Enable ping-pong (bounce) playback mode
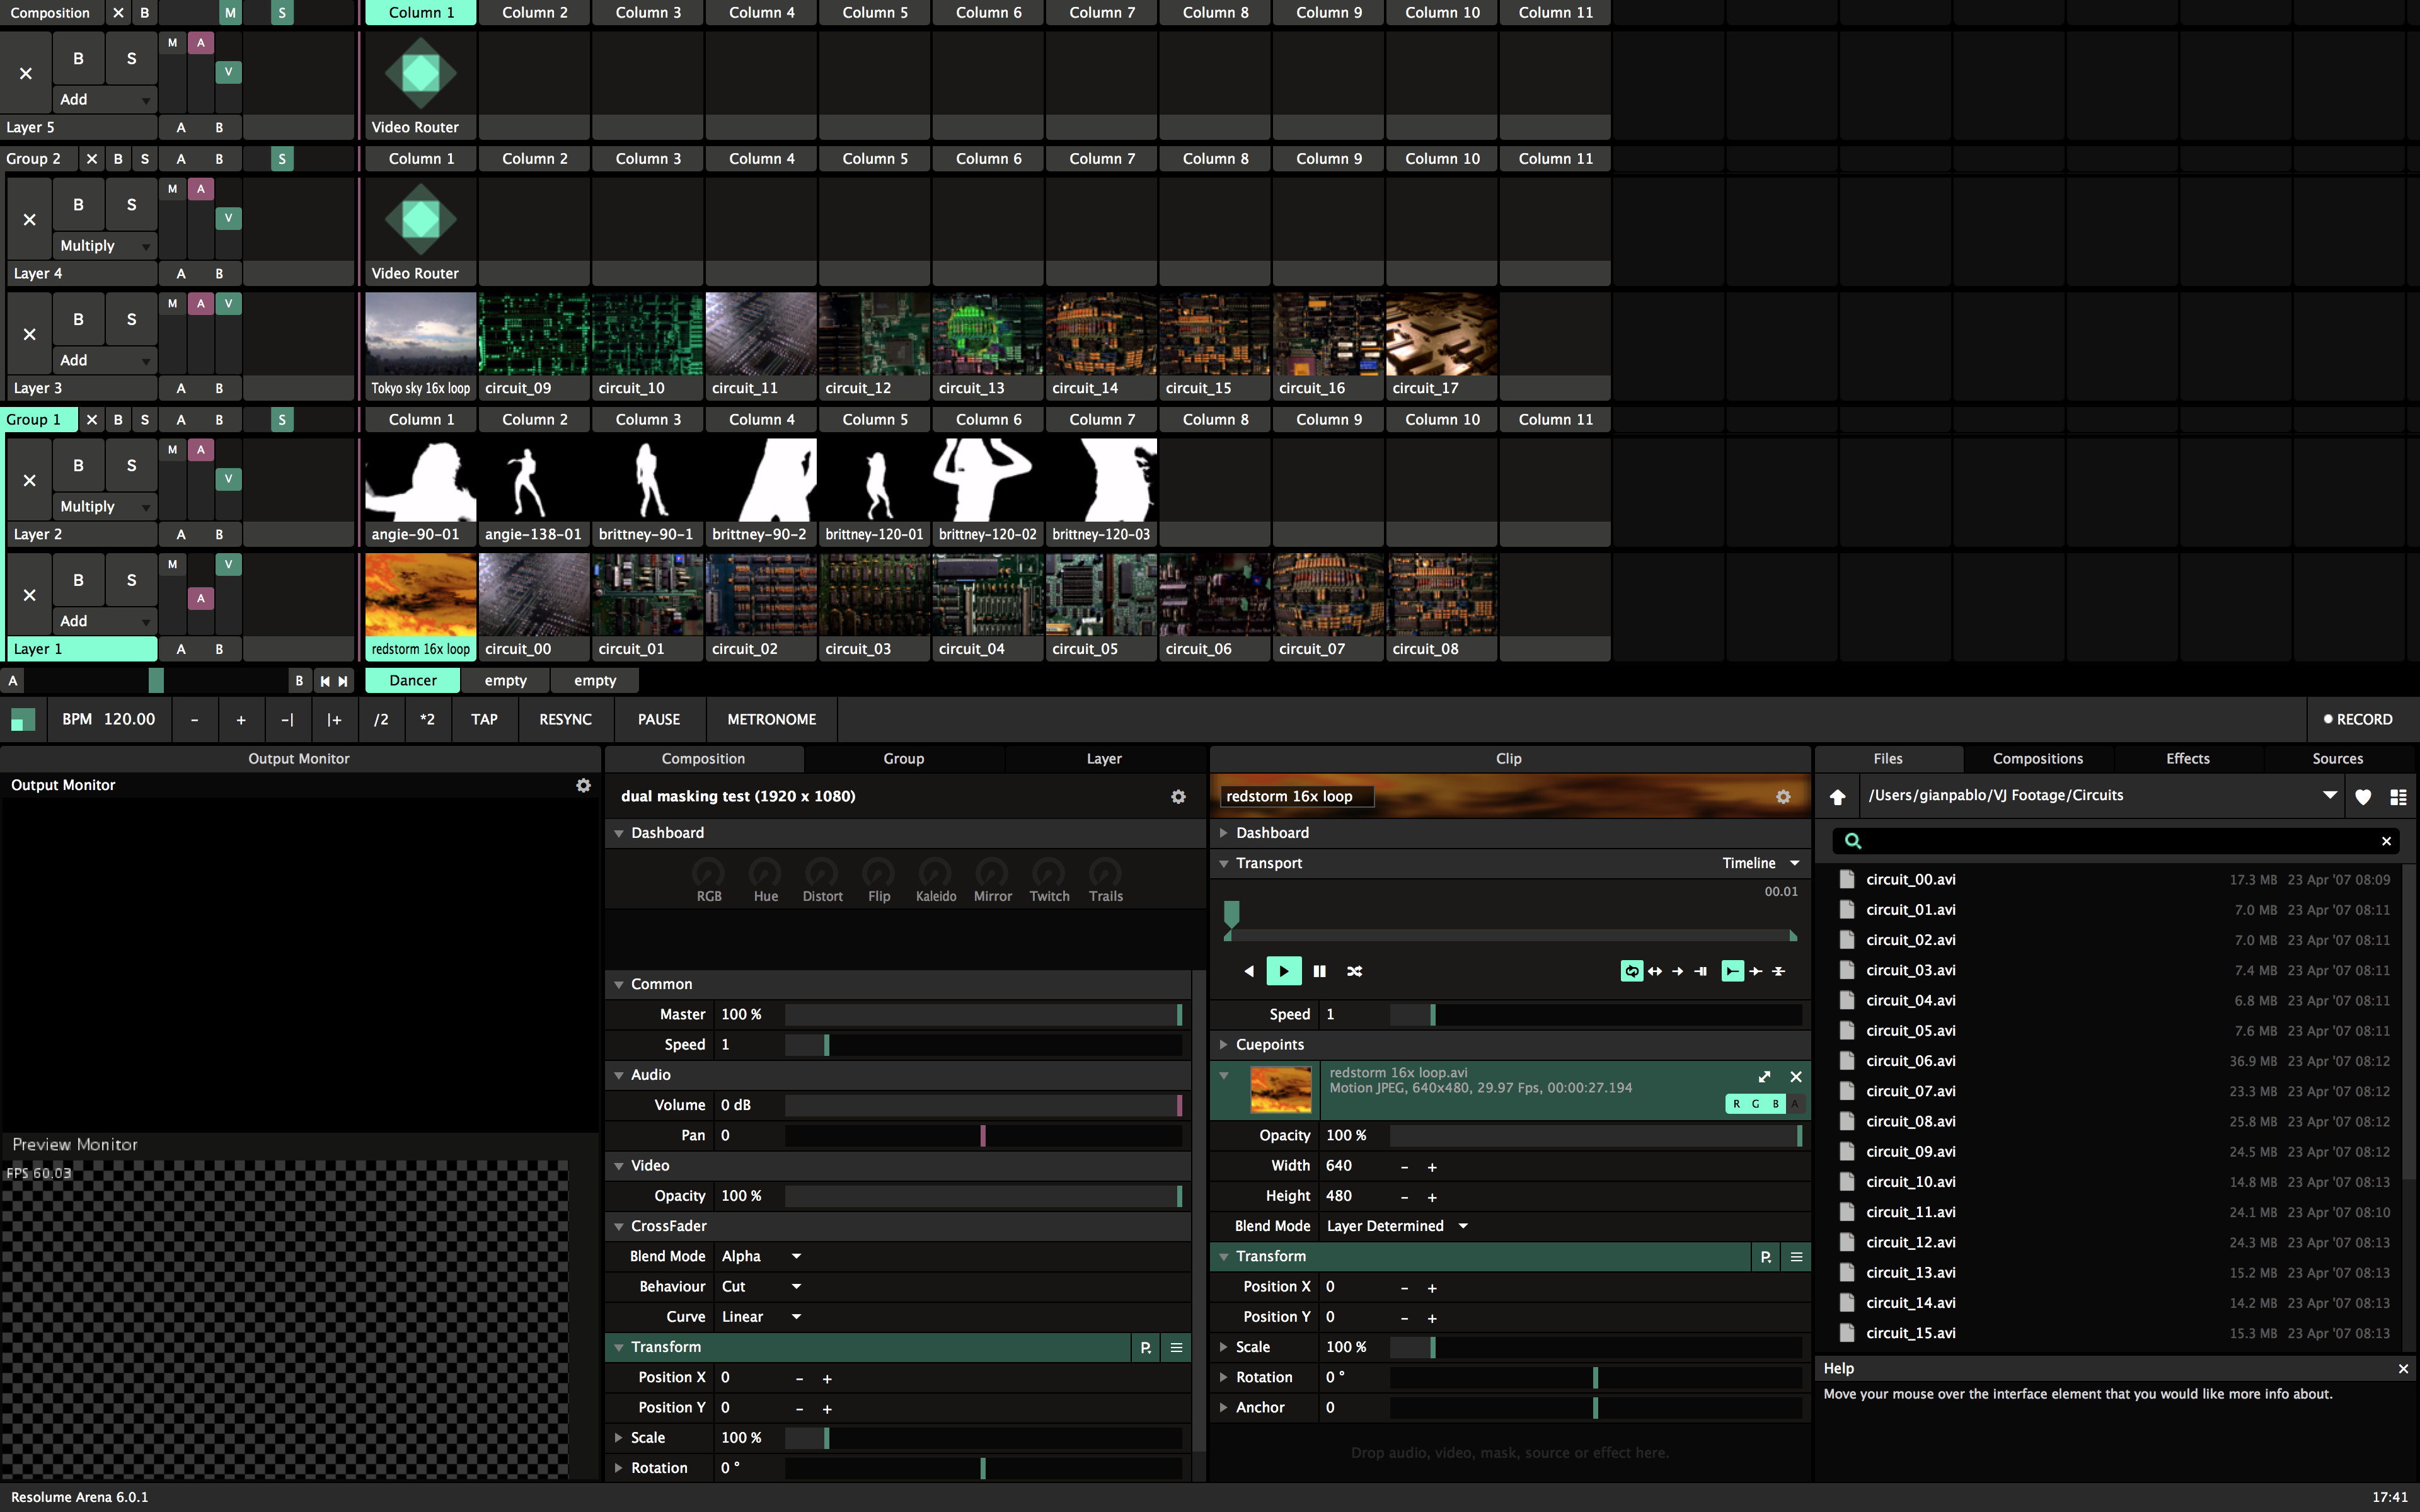This screenshot has height=1512, width=2420. 1655,971
